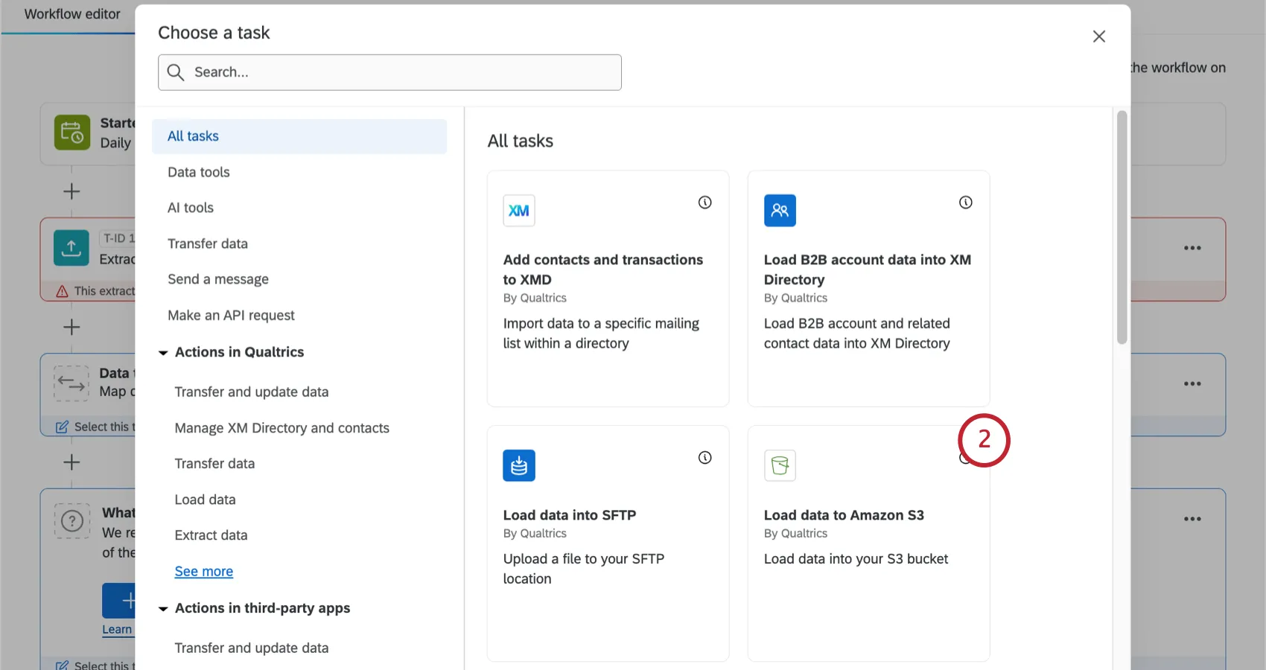Click the Search input field
The image size is (1266, 670).
[389, 72]
